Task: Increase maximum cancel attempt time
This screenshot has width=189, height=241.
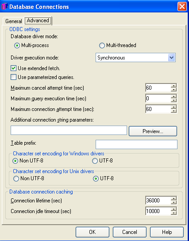Action: [x=174, y=86]
